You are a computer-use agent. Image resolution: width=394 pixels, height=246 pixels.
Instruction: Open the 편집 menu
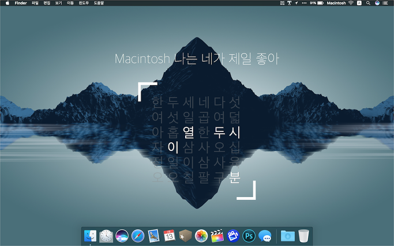click(47, 3)
